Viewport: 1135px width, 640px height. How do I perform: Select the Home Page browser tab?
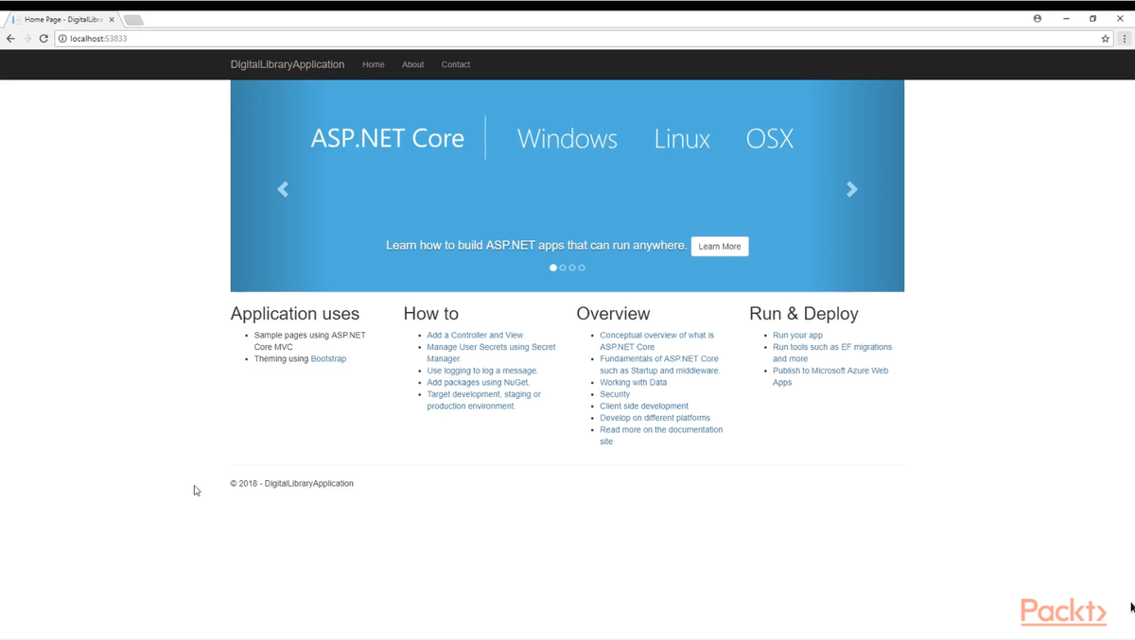tap(62, 19)
